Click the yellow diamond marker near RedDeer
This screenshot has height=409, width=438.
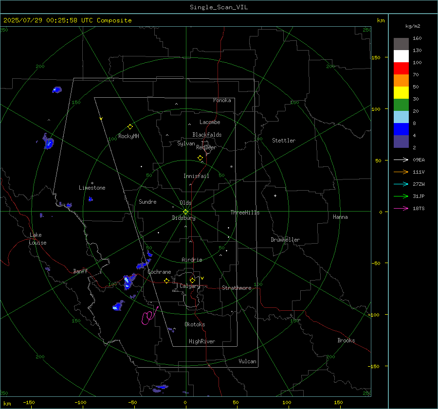click(200, 158)
